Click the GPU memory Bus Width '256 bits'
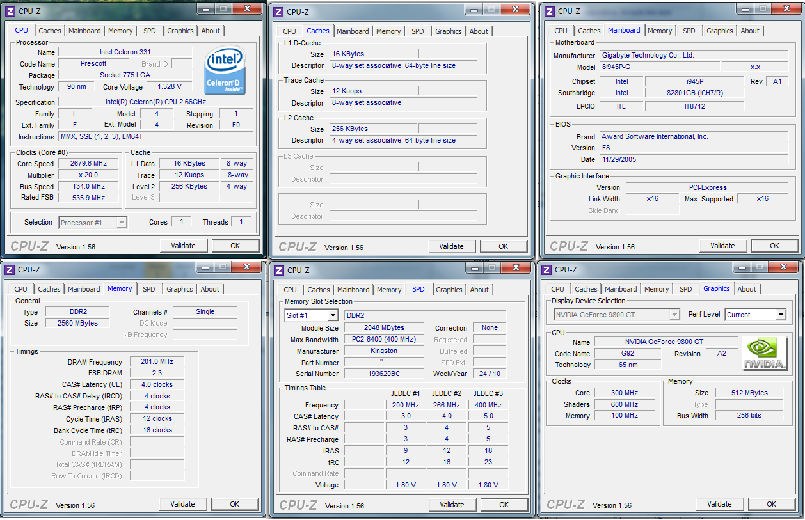Image resolution: width=805 pixels, height=520 pixels. [x=749, y=416]
